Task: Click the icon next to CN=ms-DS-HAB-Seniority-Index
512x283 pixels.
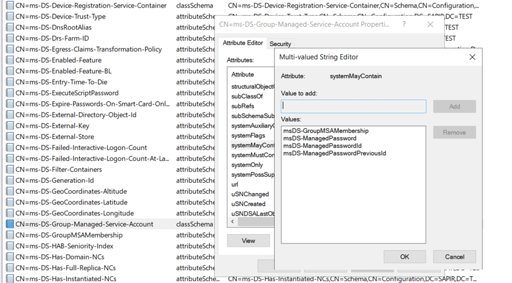Action: pyautogui.click(x=10, y=246)
